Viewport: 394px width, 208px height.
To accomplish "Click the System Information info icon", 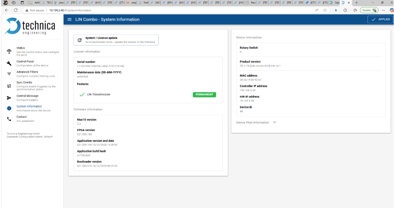I will tap(9, 108).
